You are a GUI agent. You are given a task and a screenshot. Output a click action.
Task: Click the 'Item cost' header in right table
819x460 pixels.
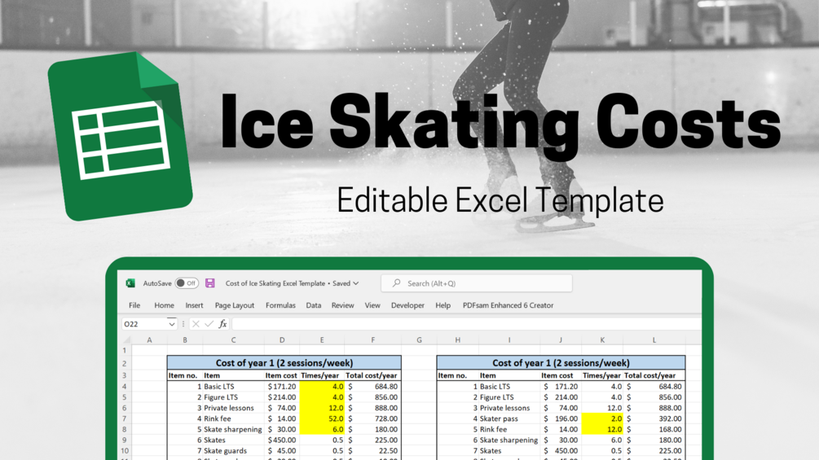tap(557, 375)
